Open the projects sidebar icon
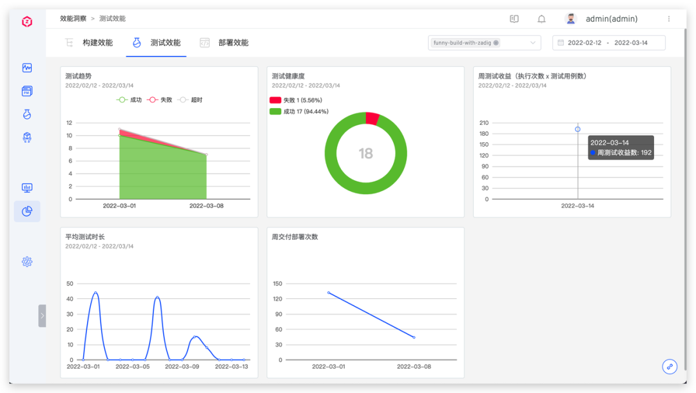Screen dimensions: 696x393 point(27,91)
